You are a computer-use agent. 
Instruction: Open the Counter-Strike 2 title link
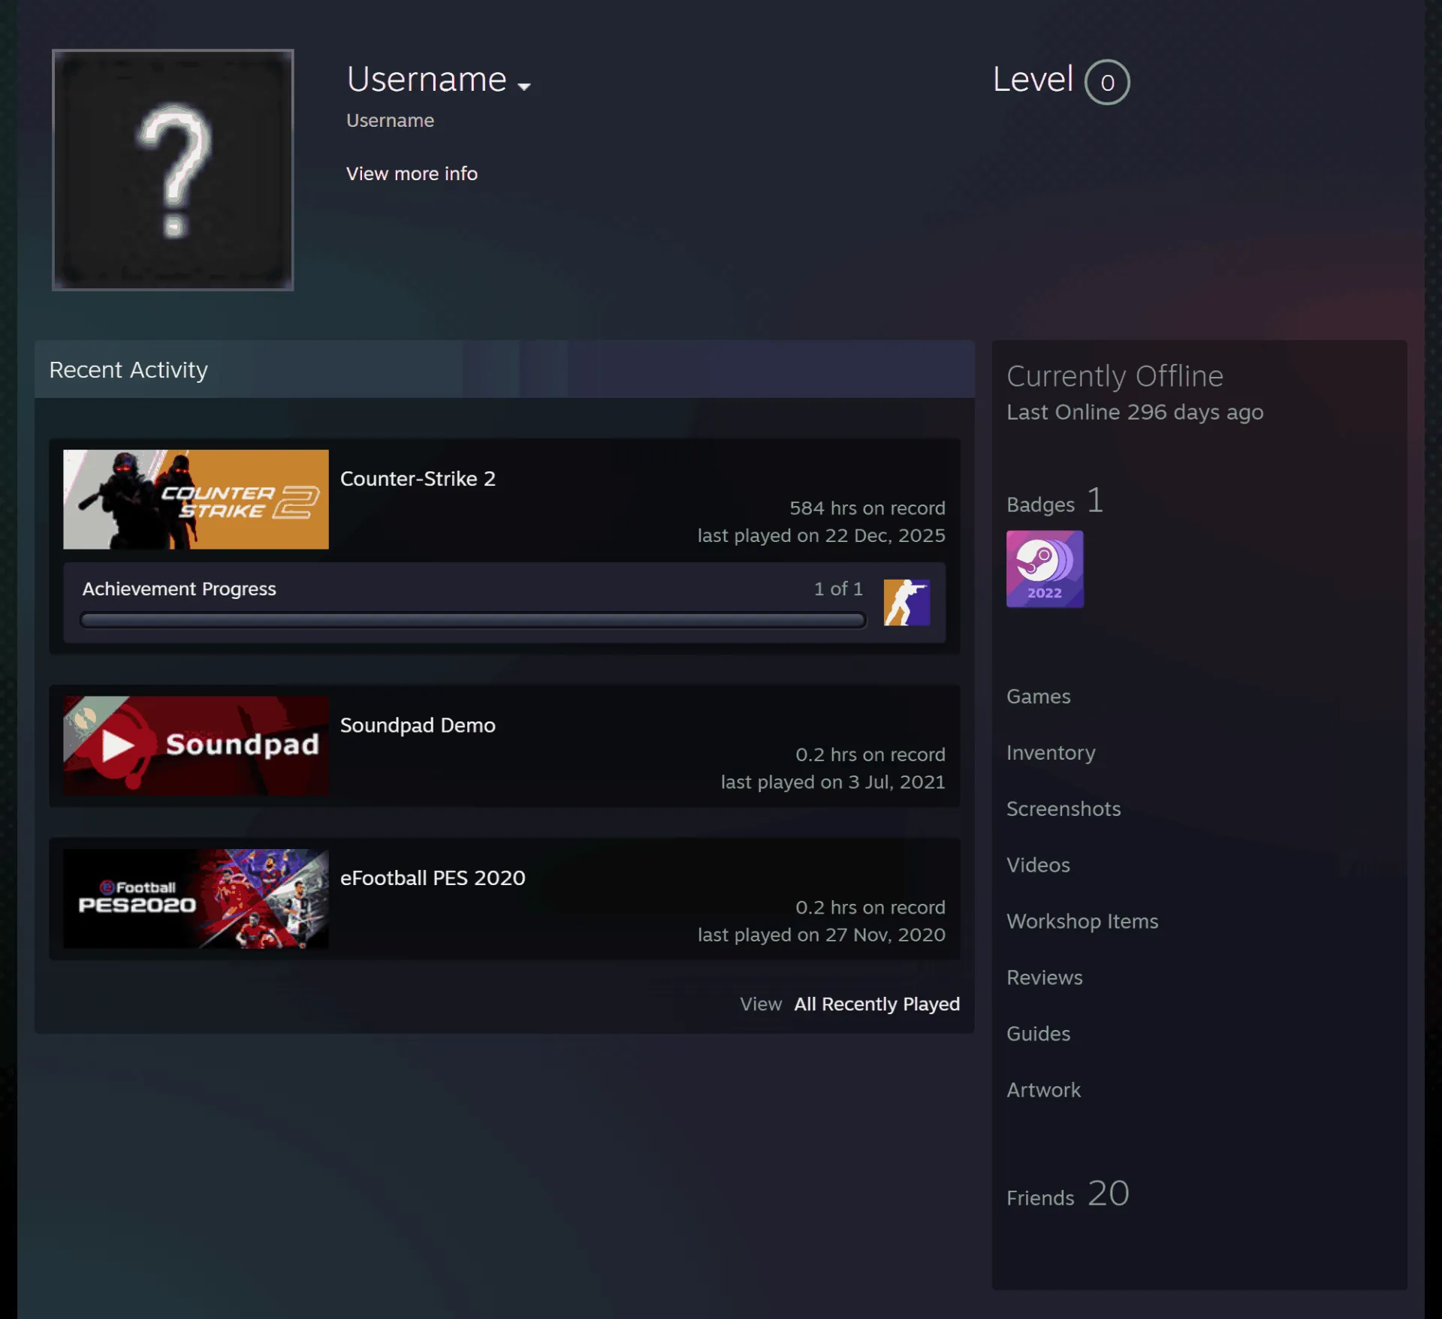coord(418,478)
